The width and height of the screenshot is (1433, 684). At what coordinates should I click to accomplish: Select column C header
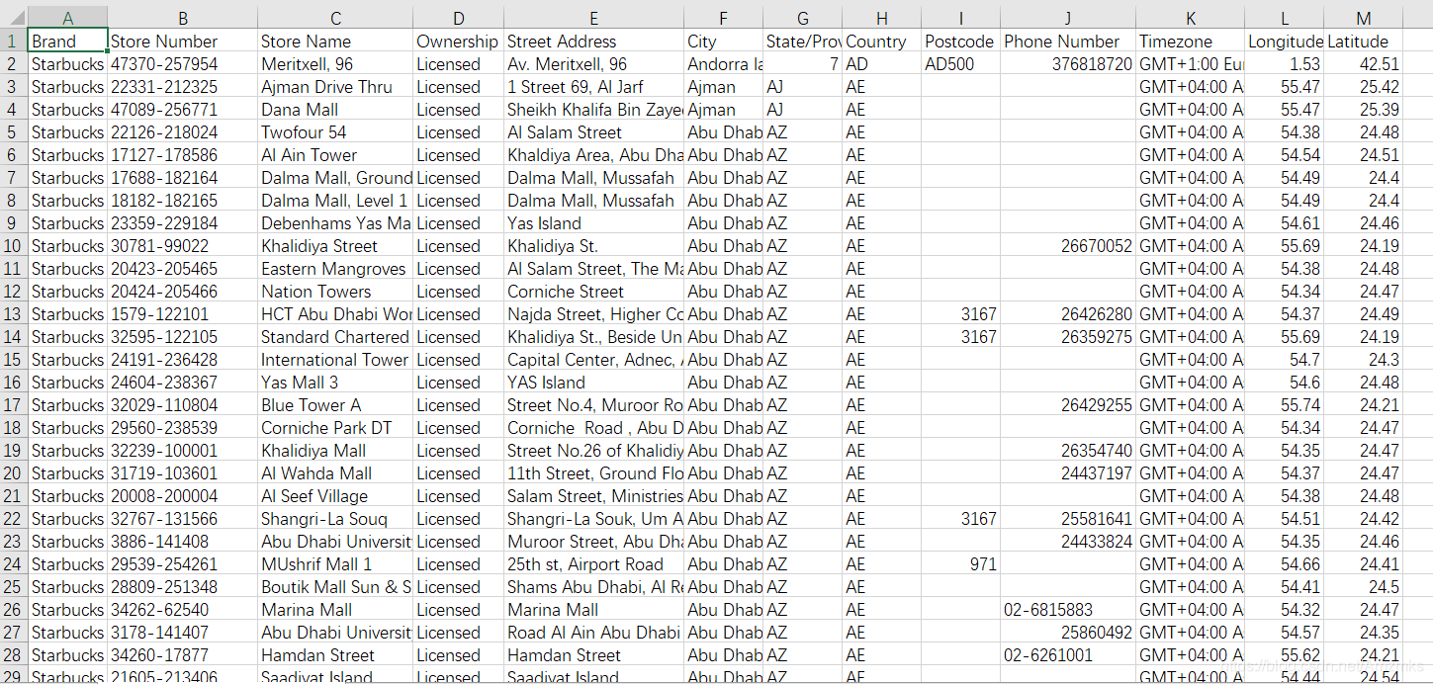(335, 18)
